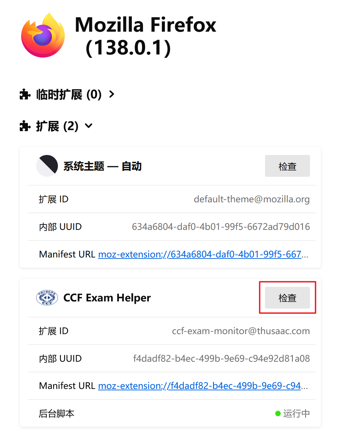This screenshot has width=341, height=438.
Task: Open the 634a6804 manifest URL link
Action: pos(203,254)
